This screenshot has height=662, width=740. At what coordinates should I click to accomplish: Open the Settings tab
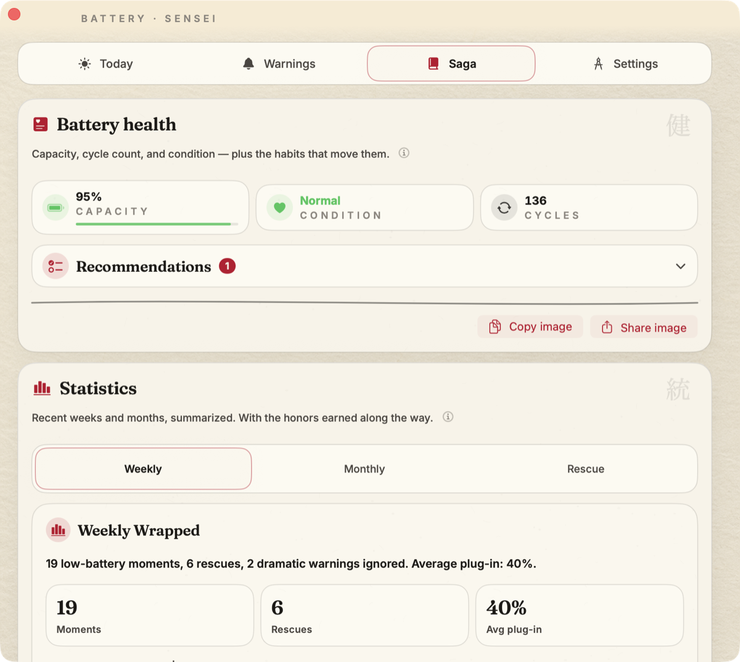pyautogui.click(x=625, y=63)
